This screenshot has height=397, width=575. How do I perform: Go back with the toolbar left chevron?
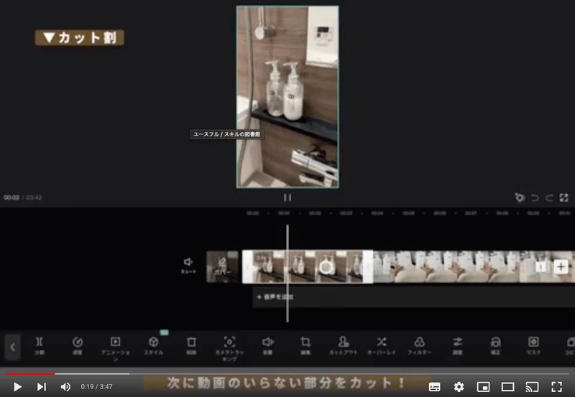coord(12,347)
